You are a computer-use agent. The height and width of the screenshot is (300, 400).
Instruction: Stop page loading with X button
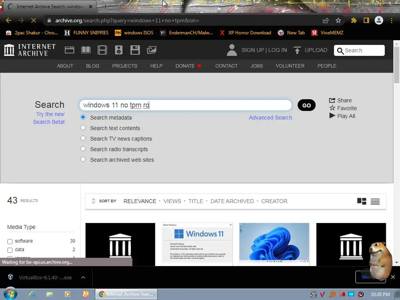tap(34, 20)
